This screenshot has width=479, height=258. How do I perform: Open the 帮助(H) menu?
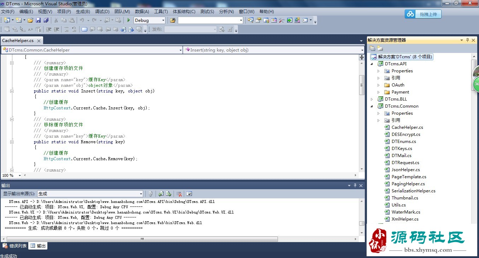(267, 12)
